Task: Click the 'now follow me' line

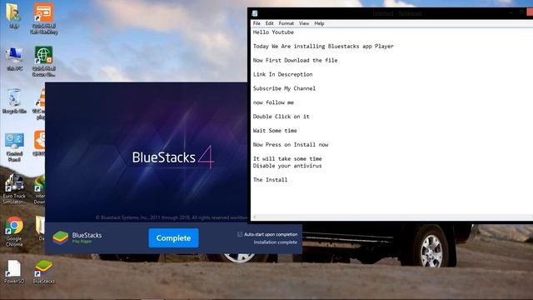Action: (x=273, y=102)
